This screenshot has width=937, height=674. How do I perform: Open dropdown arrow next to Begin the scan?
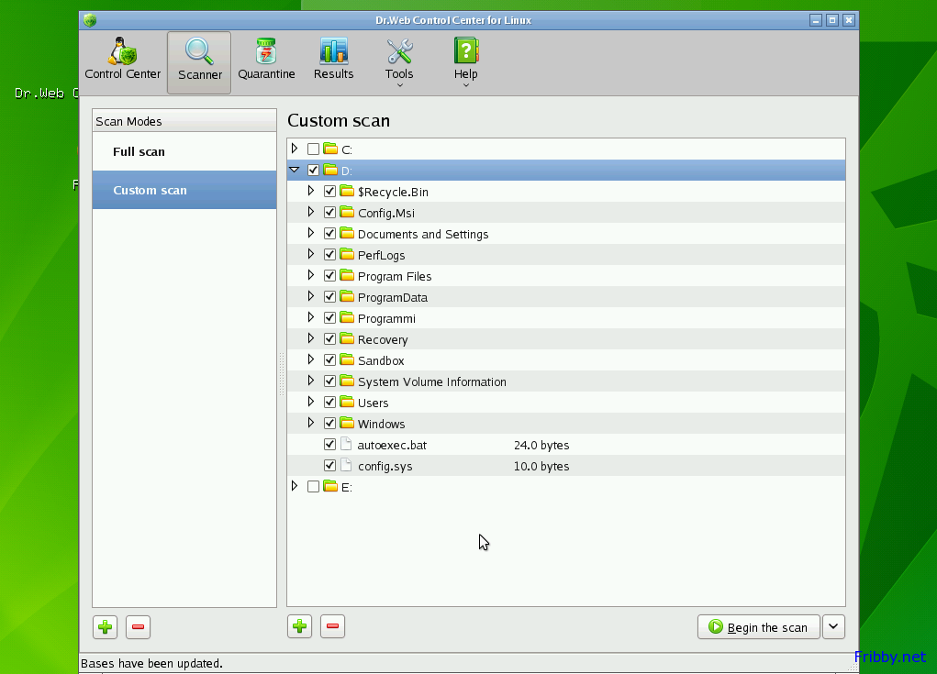833,627
